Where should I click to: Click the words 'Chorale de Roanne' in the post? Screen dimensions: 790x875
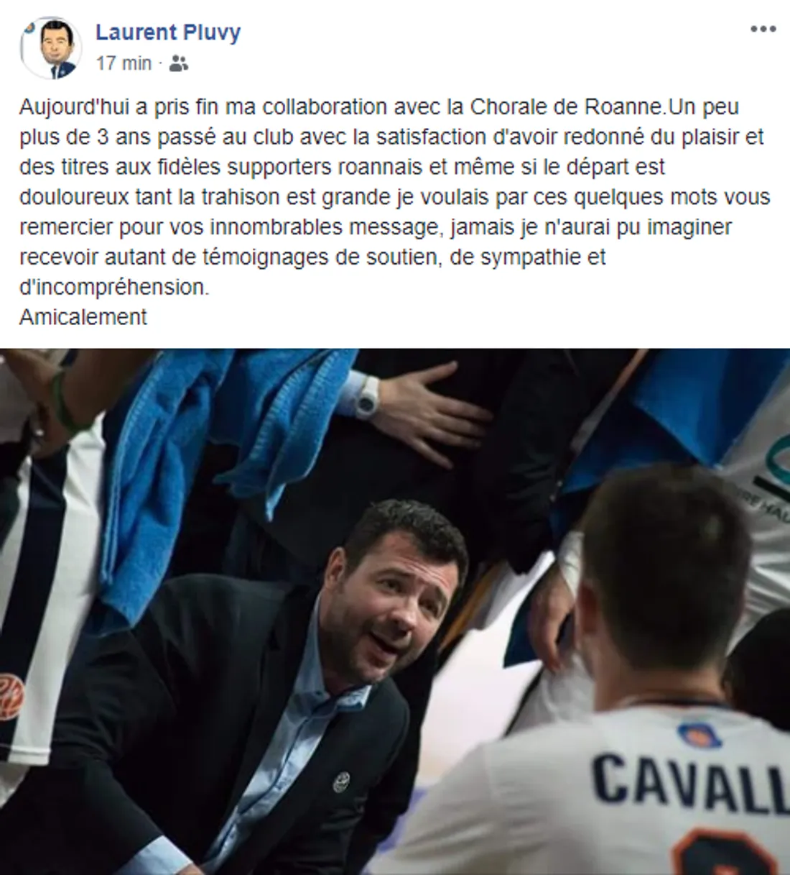click(x=565, y=106)
